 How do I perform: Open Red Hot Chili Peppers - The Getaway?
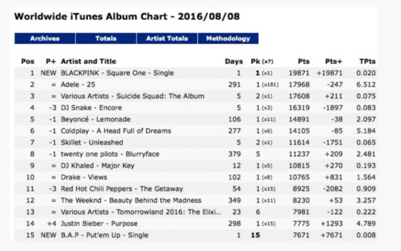[x=122, y=189]
